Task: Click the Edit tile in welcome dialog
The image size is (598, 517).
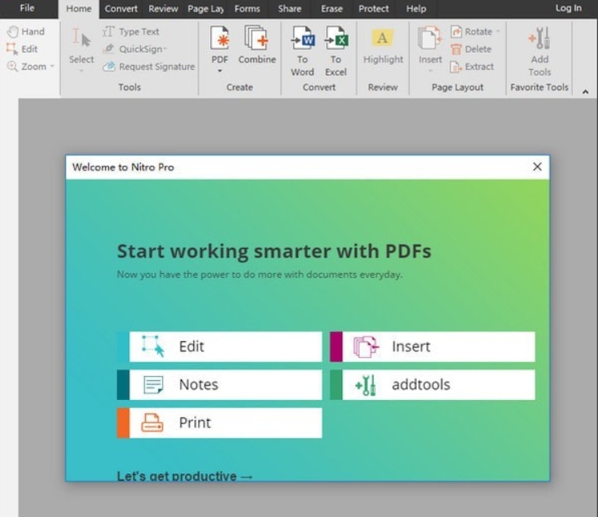Action: pos(220,347)
